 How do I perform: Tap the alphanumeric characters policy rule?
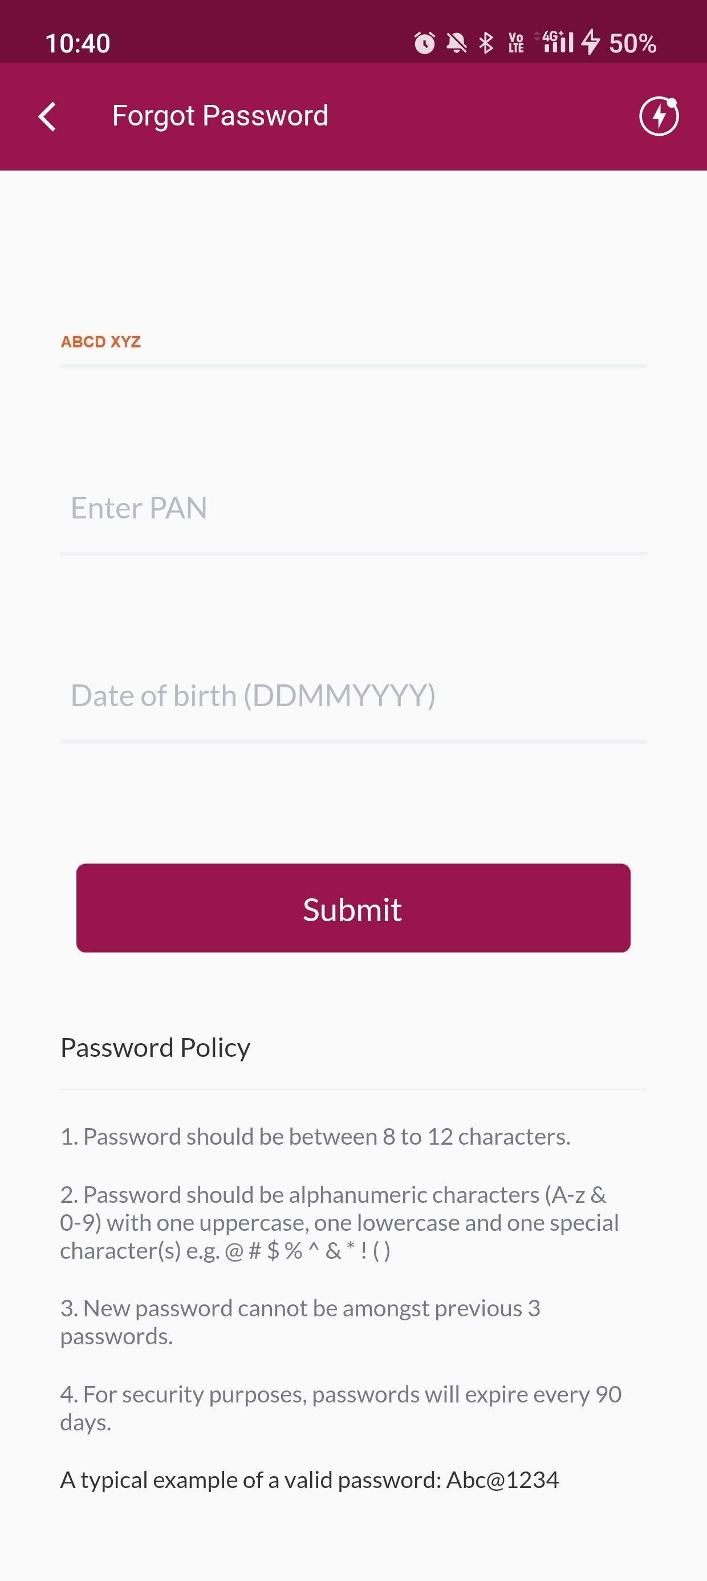tap(339, 1223)
